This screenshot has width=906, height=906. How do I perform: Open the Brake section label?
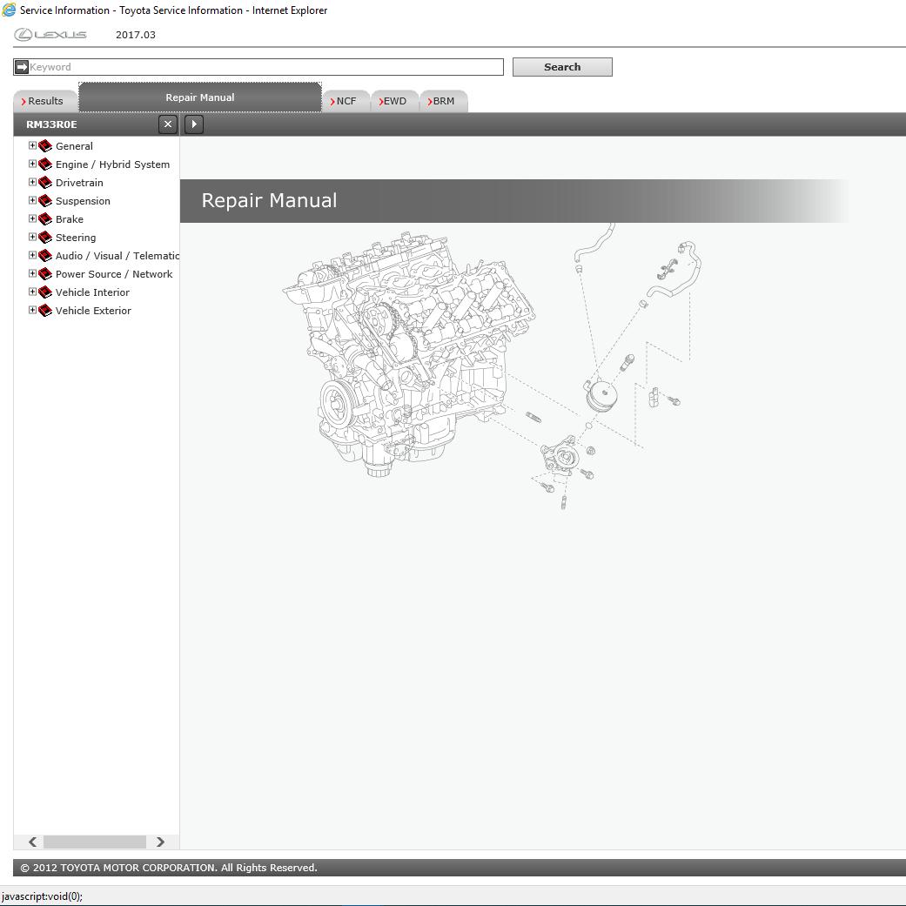(70, 219)
